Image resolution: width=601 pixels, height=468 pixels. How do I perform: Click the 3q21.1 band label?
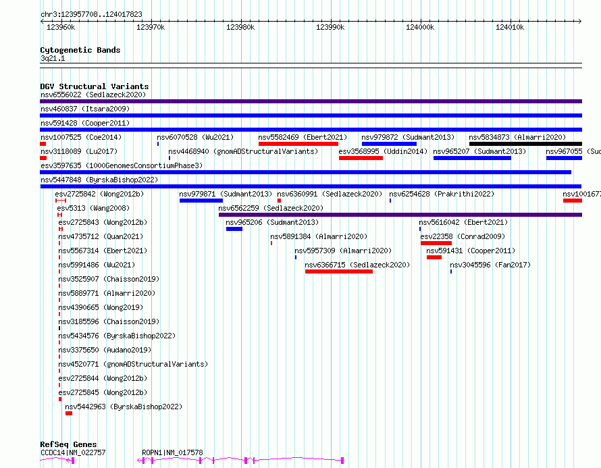(53, 58)
